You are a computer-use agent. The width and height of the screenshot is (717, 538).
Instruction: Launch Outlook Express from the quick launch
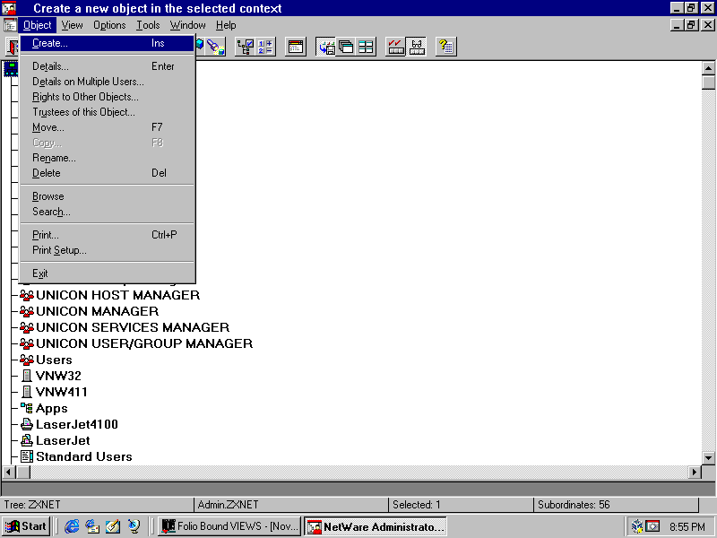pos(92,526)
